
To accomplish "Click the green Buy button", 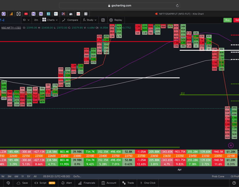I will click(227, 20).
